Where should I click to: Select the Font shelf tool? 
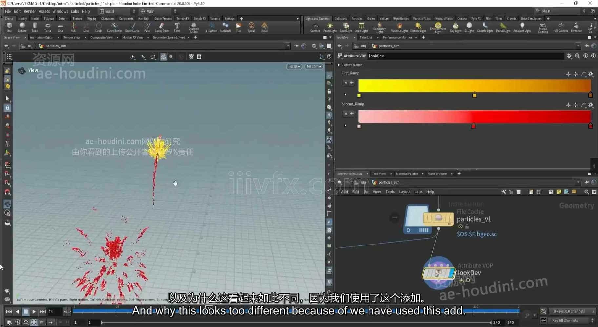[177, 27]
